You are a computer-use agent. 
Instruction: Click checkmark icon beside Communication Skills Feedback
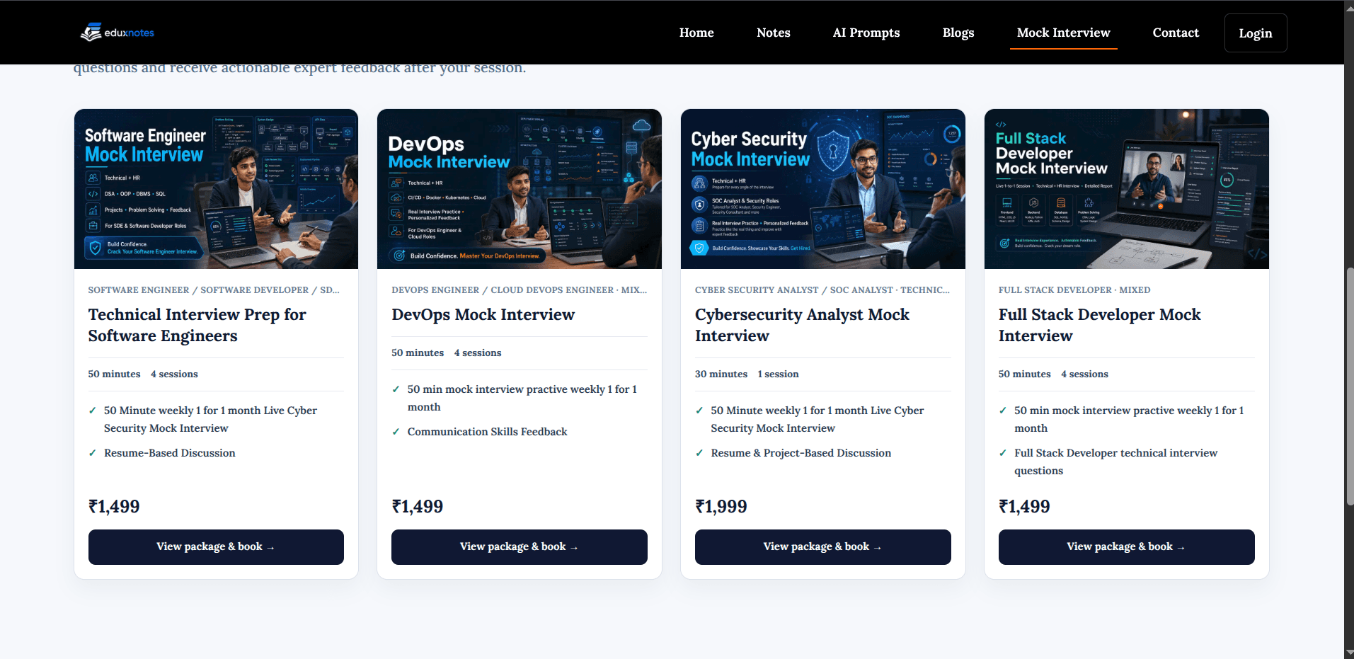click(396, 432)
